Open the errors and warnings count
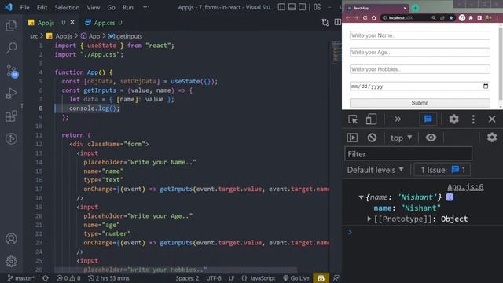Image resolution: width=503 pixels, height=283 pixels. pyautogui.click(x=68, y=278)
